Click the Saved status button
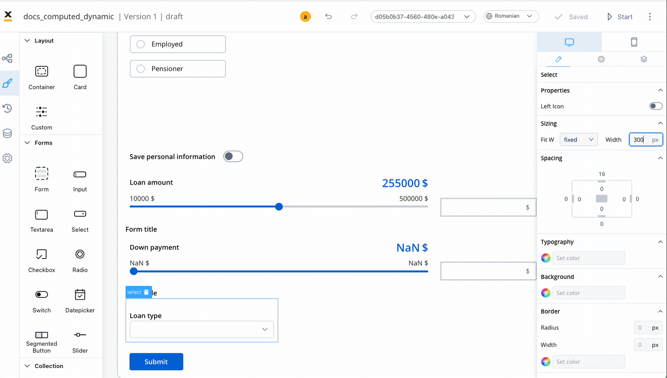This screenshot has height=378, width=667. [571, 17]
